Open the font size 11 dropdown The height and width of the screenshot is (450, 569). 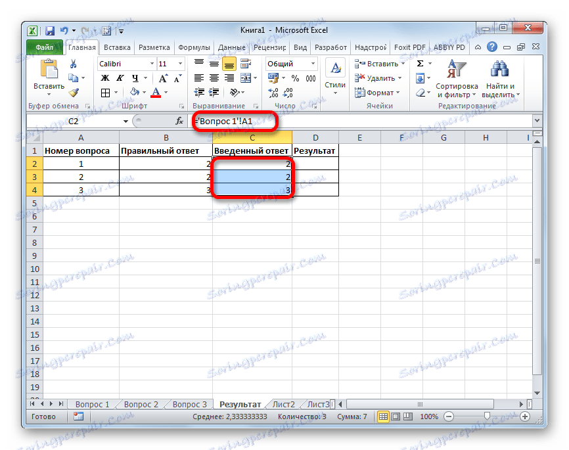tap(180, 64)
